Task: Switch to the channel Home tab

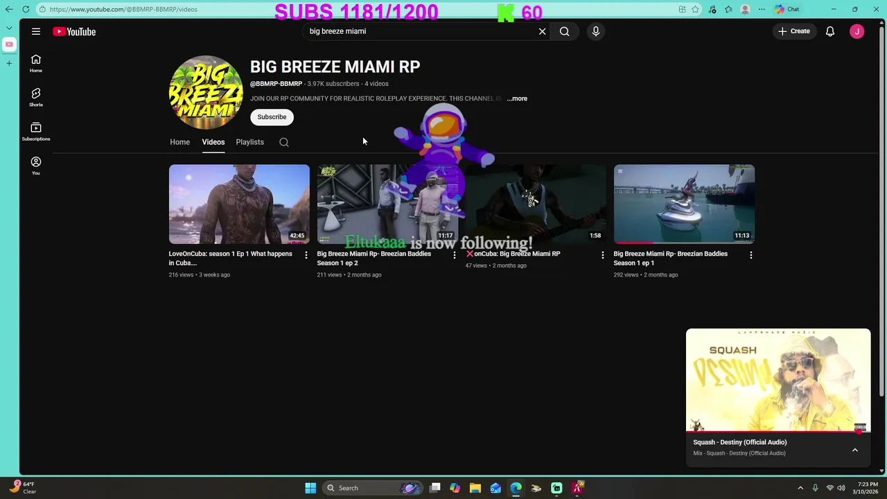Action: click(x=179, y=142)
